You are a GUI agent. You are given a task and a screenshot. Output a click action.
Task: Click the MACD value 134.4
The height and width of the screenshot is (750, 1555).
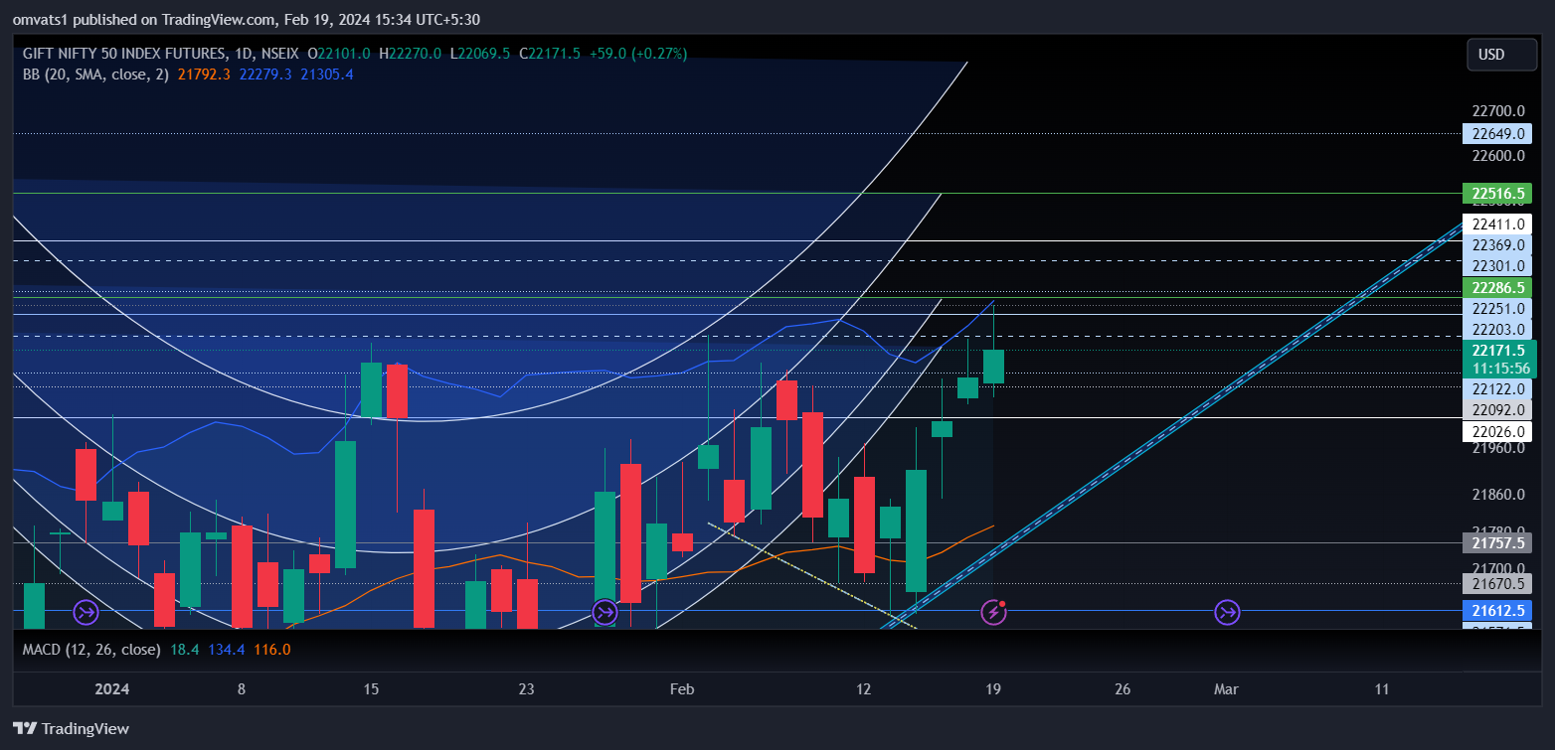[229, 649]
